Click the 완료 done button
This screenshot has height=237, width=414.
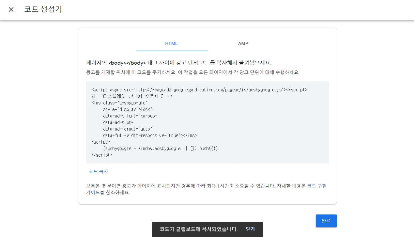point(326,221)
